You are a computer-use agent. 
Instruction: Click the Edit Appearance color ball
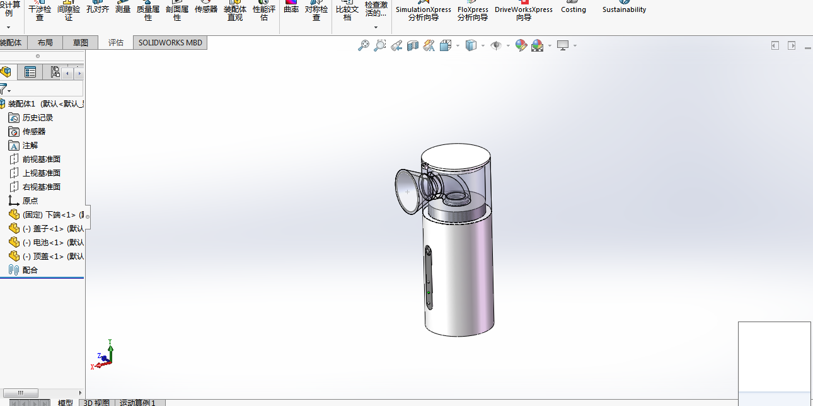(x=521, y=45)
